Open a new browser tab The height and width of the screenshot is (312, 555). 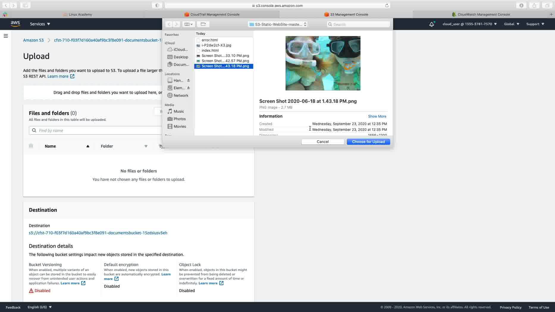coord(551,14)
